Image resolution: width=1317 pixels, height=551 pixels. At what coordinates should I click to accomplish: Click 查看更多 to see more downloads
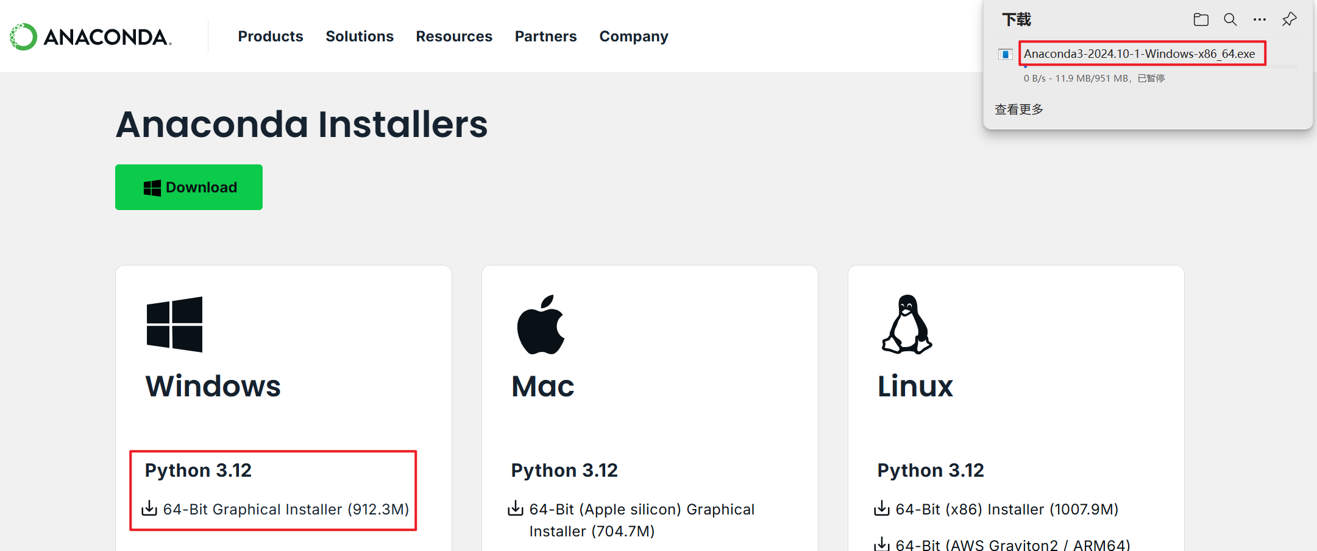click(x=1019, y=109)
